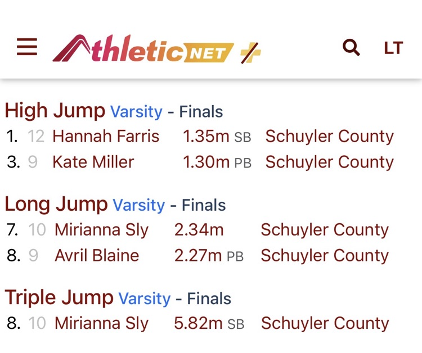Image resolution: width=422 pixels, height=353 pixels.
Task: Open Mirianna Sly profile in Triple Jump
Action: 101,324
